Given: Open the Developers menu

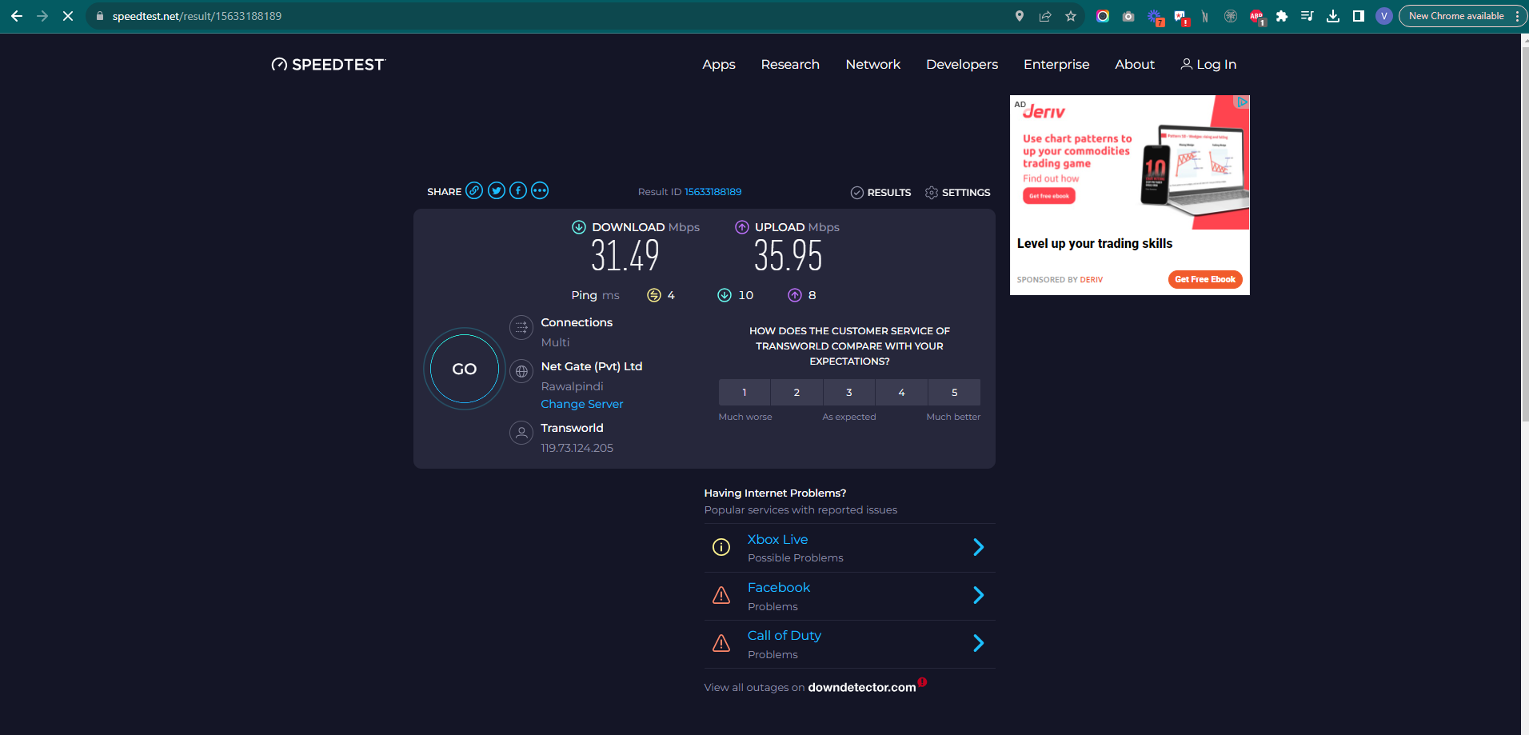Looking at the screenshot, I should pyautogui.click(x=962, y=65).
